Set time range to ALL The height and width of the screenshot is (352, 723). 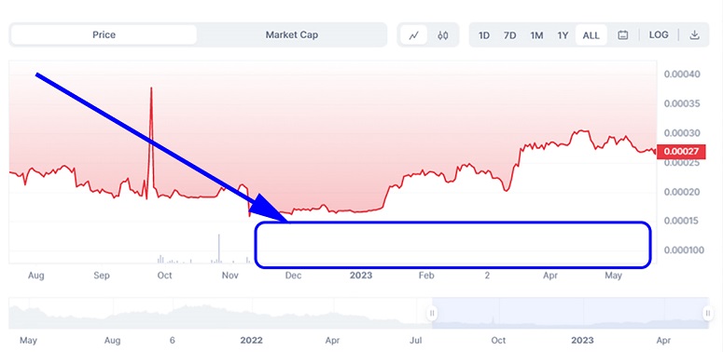591,35
